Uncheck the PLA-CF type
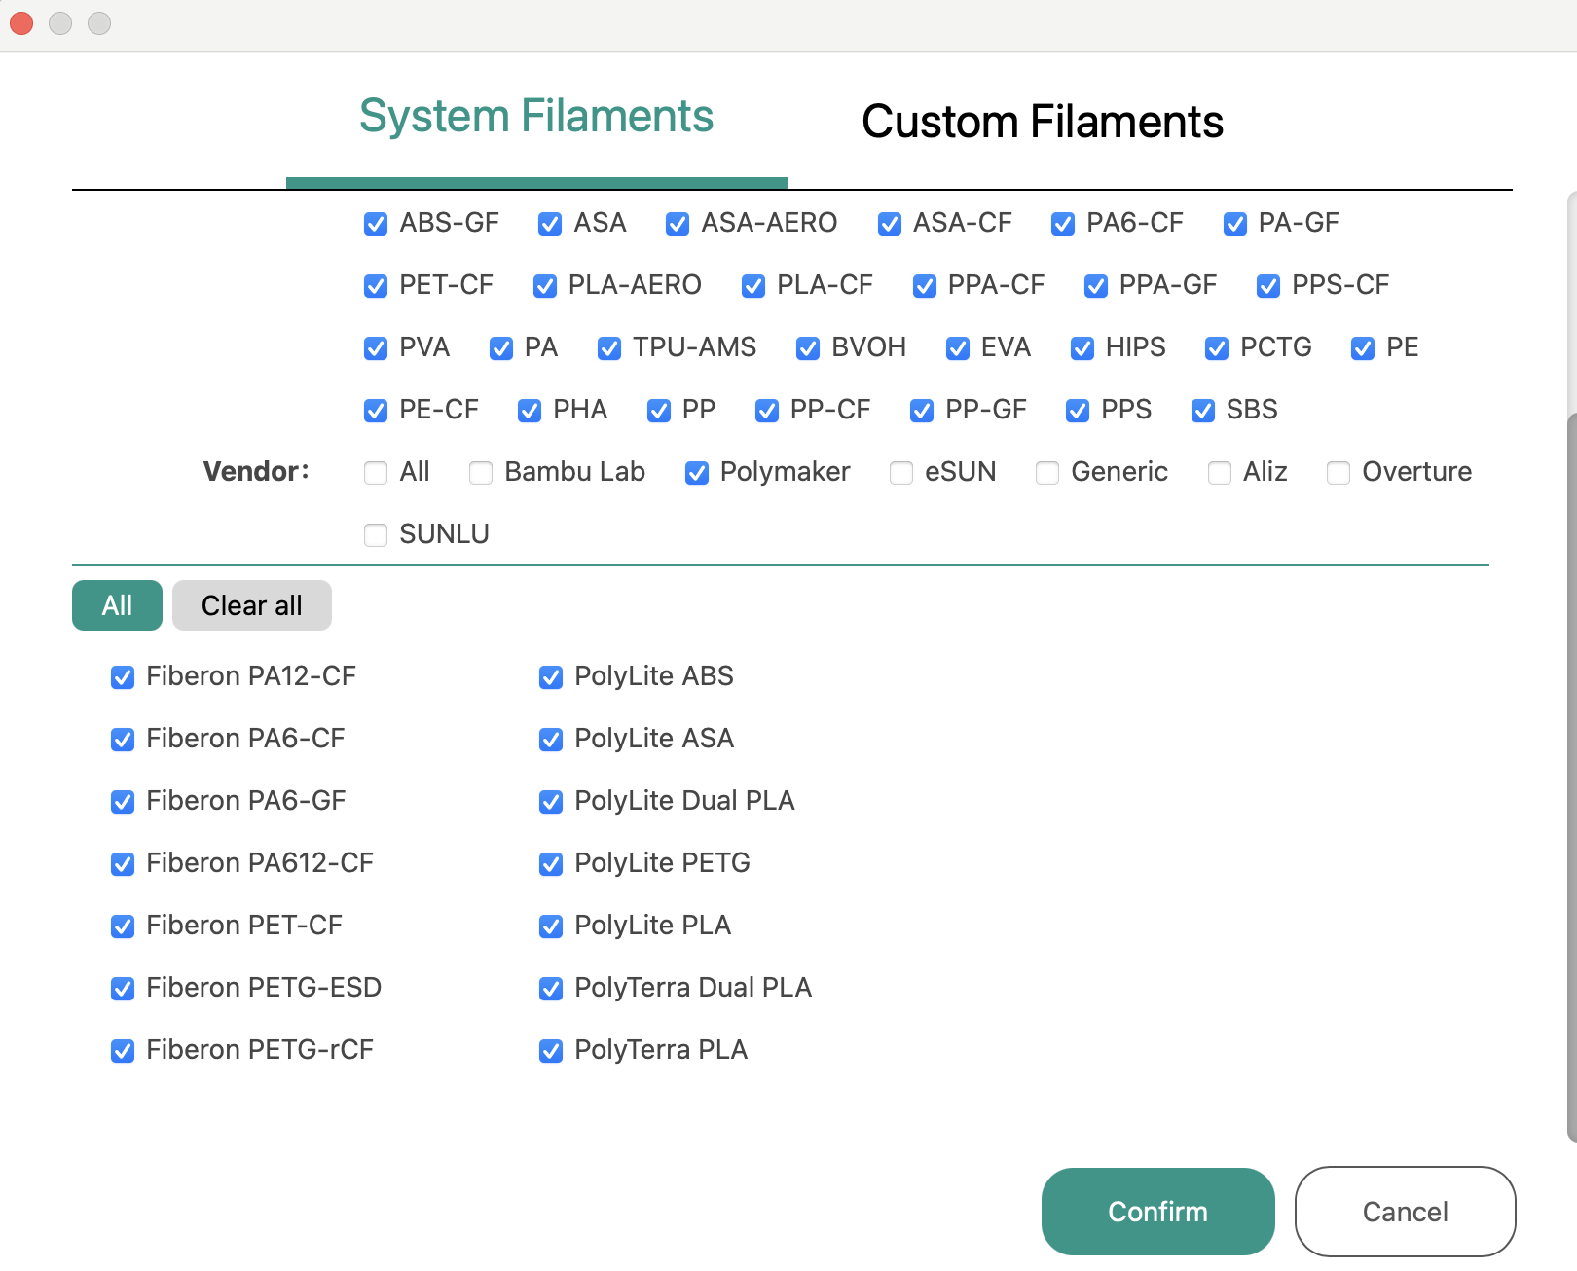1577x1271 pixels. click(753, 286)
